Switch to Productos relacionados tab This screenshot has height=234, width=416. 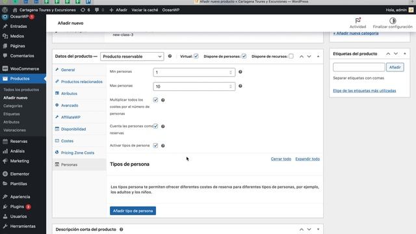(x=81, y=82)
